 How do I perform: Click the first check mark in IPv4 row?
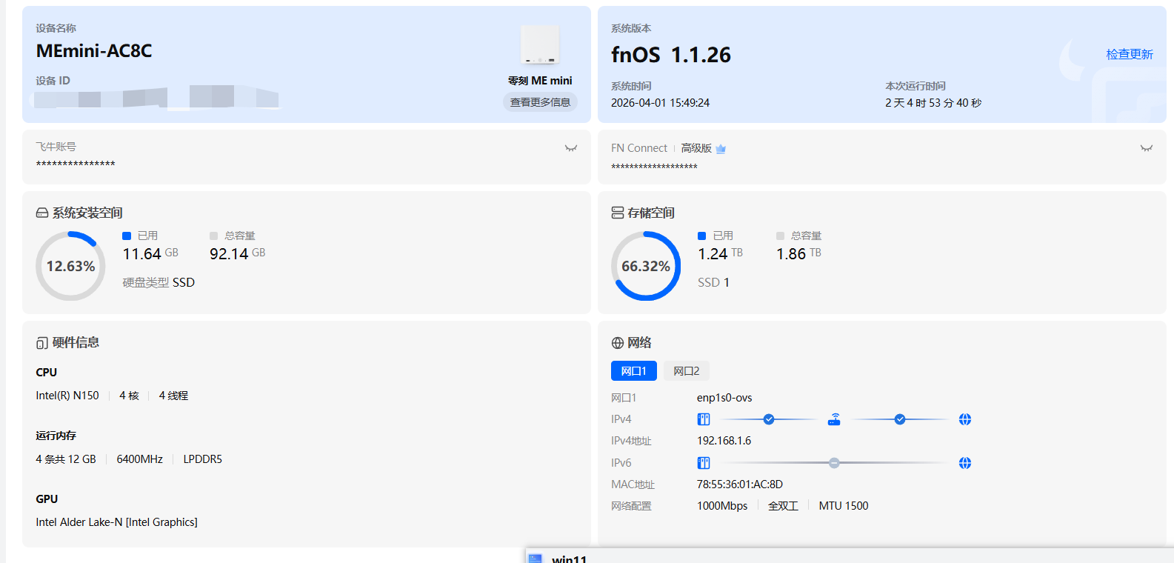click(x=769, y=419)
